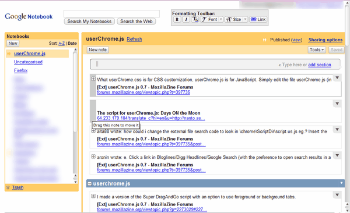Click Refresh next to notebook title

(134, 39)
